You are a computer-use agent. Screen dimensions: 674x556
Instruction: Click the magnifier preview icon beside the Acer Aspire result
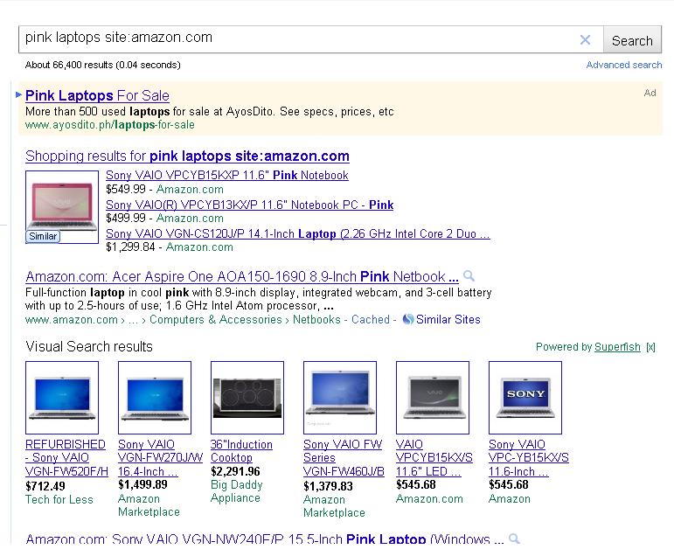click(469, 276)
